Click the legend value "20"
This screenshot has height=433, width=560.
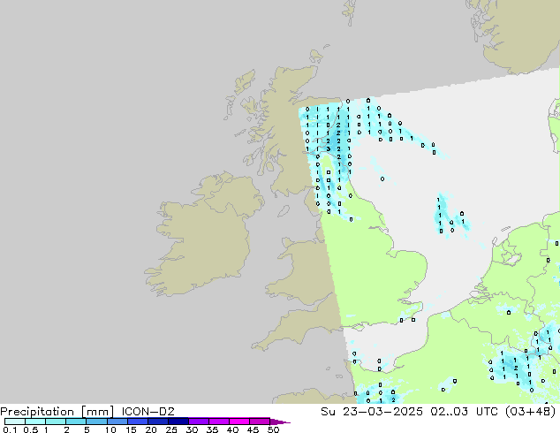151,429
